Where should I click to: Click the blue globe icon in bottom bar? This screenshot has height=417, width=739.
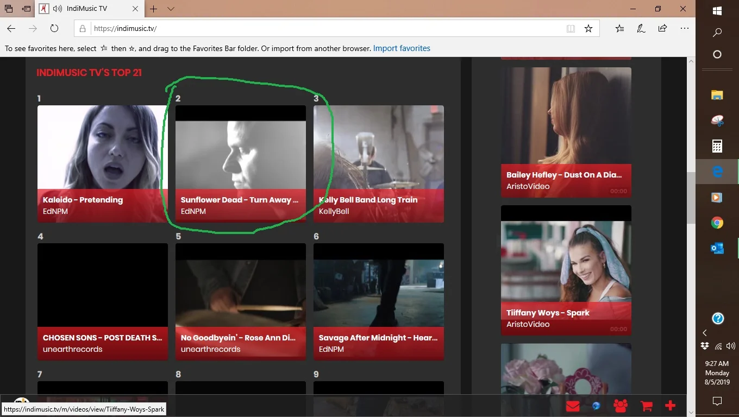596,406
